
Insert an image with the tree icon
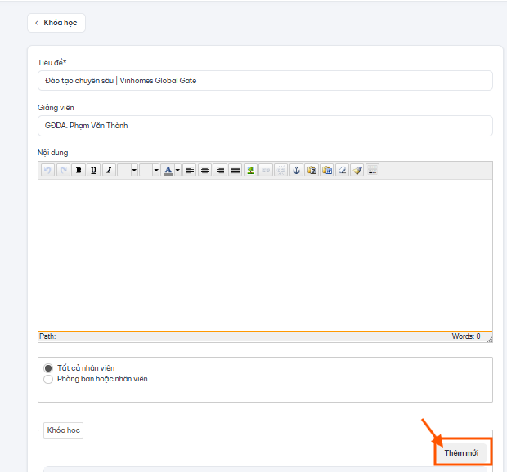(250, 170)
